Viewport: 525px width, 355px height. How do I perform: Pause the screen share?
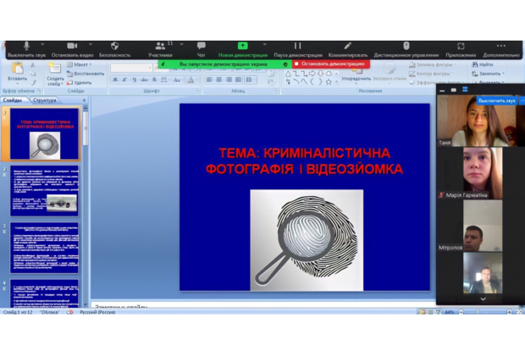(x=297, y=46)
